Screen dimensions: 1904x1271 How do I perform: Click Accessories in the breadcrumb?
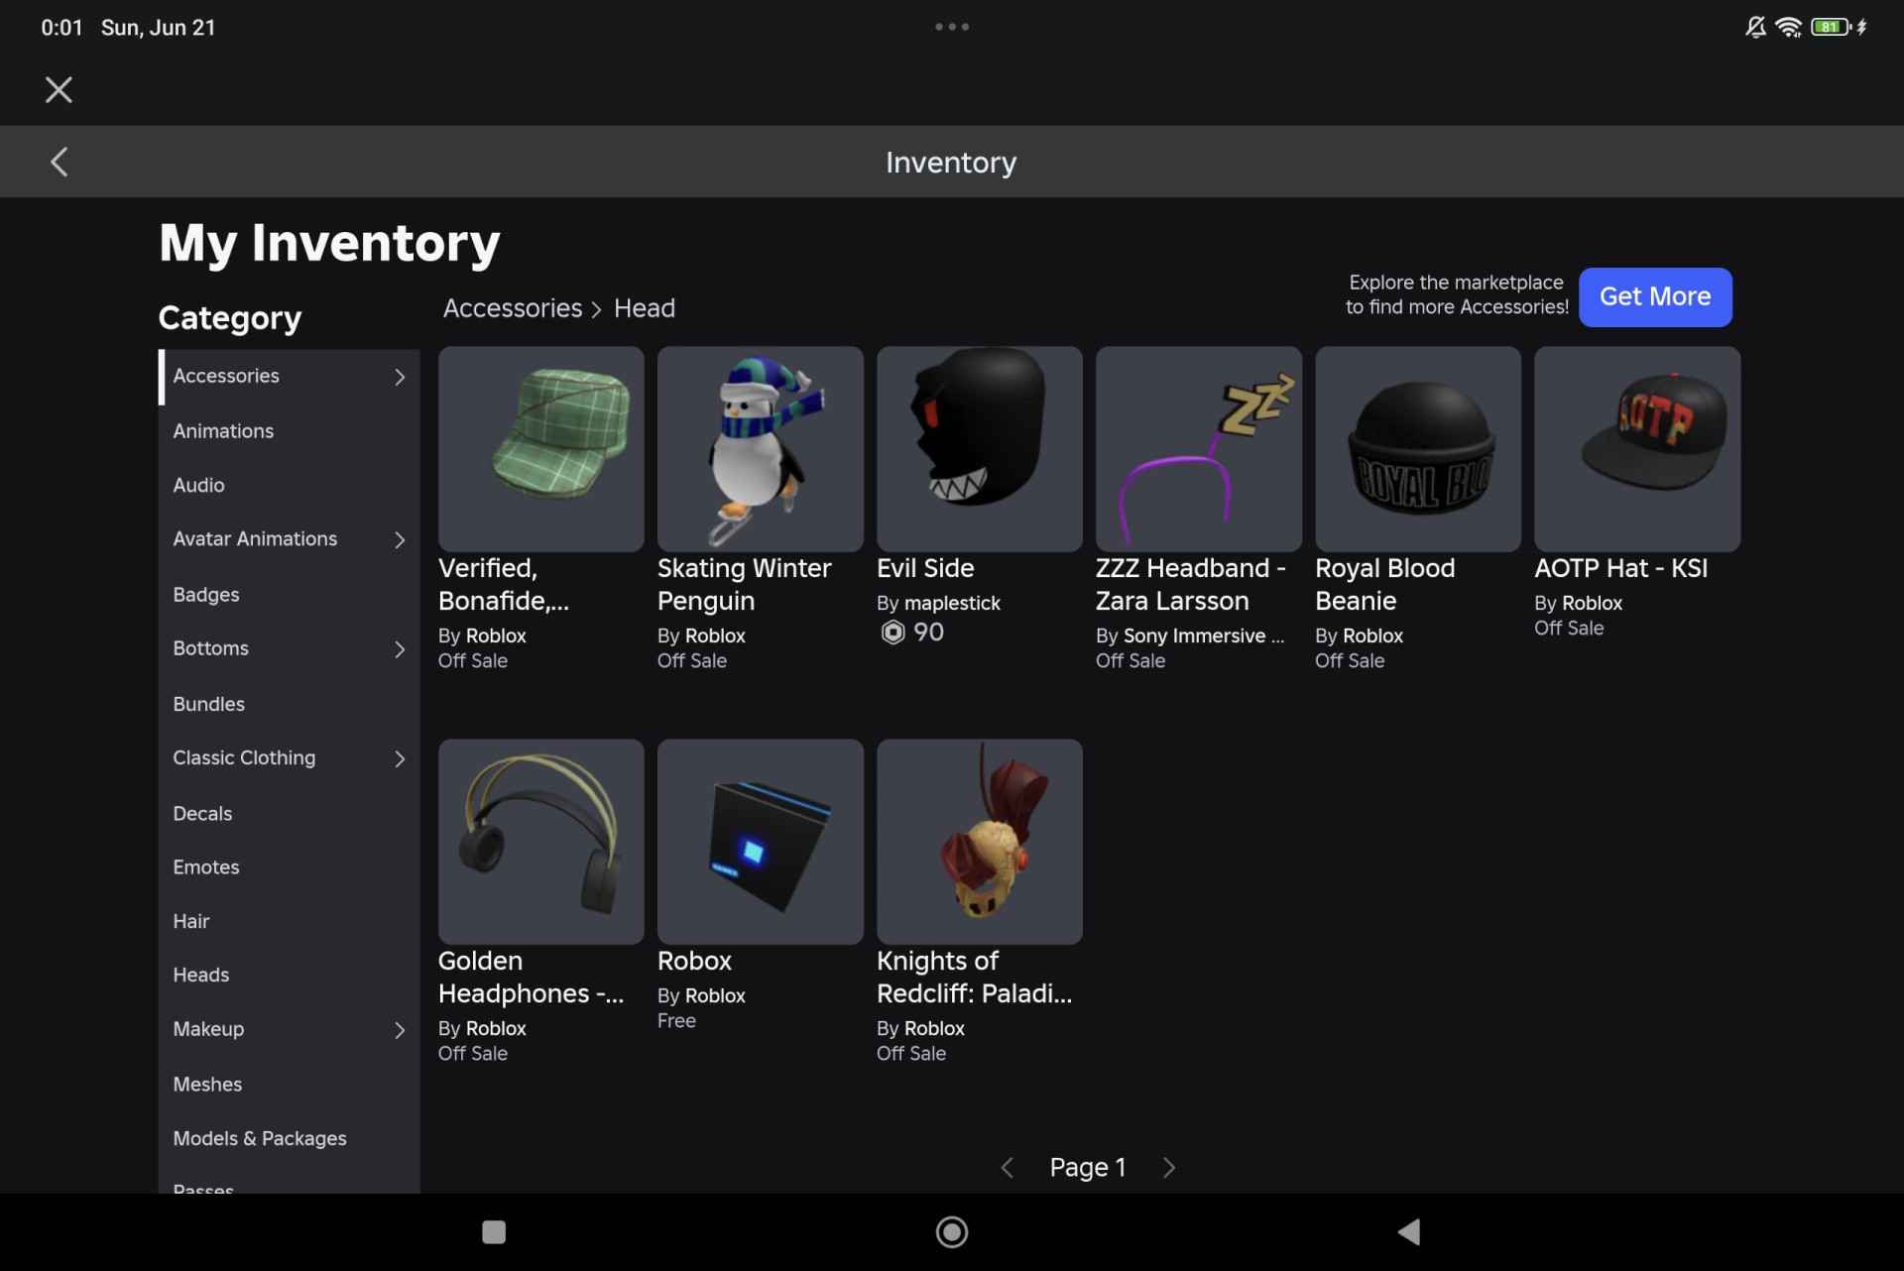[x=512, y=308]
